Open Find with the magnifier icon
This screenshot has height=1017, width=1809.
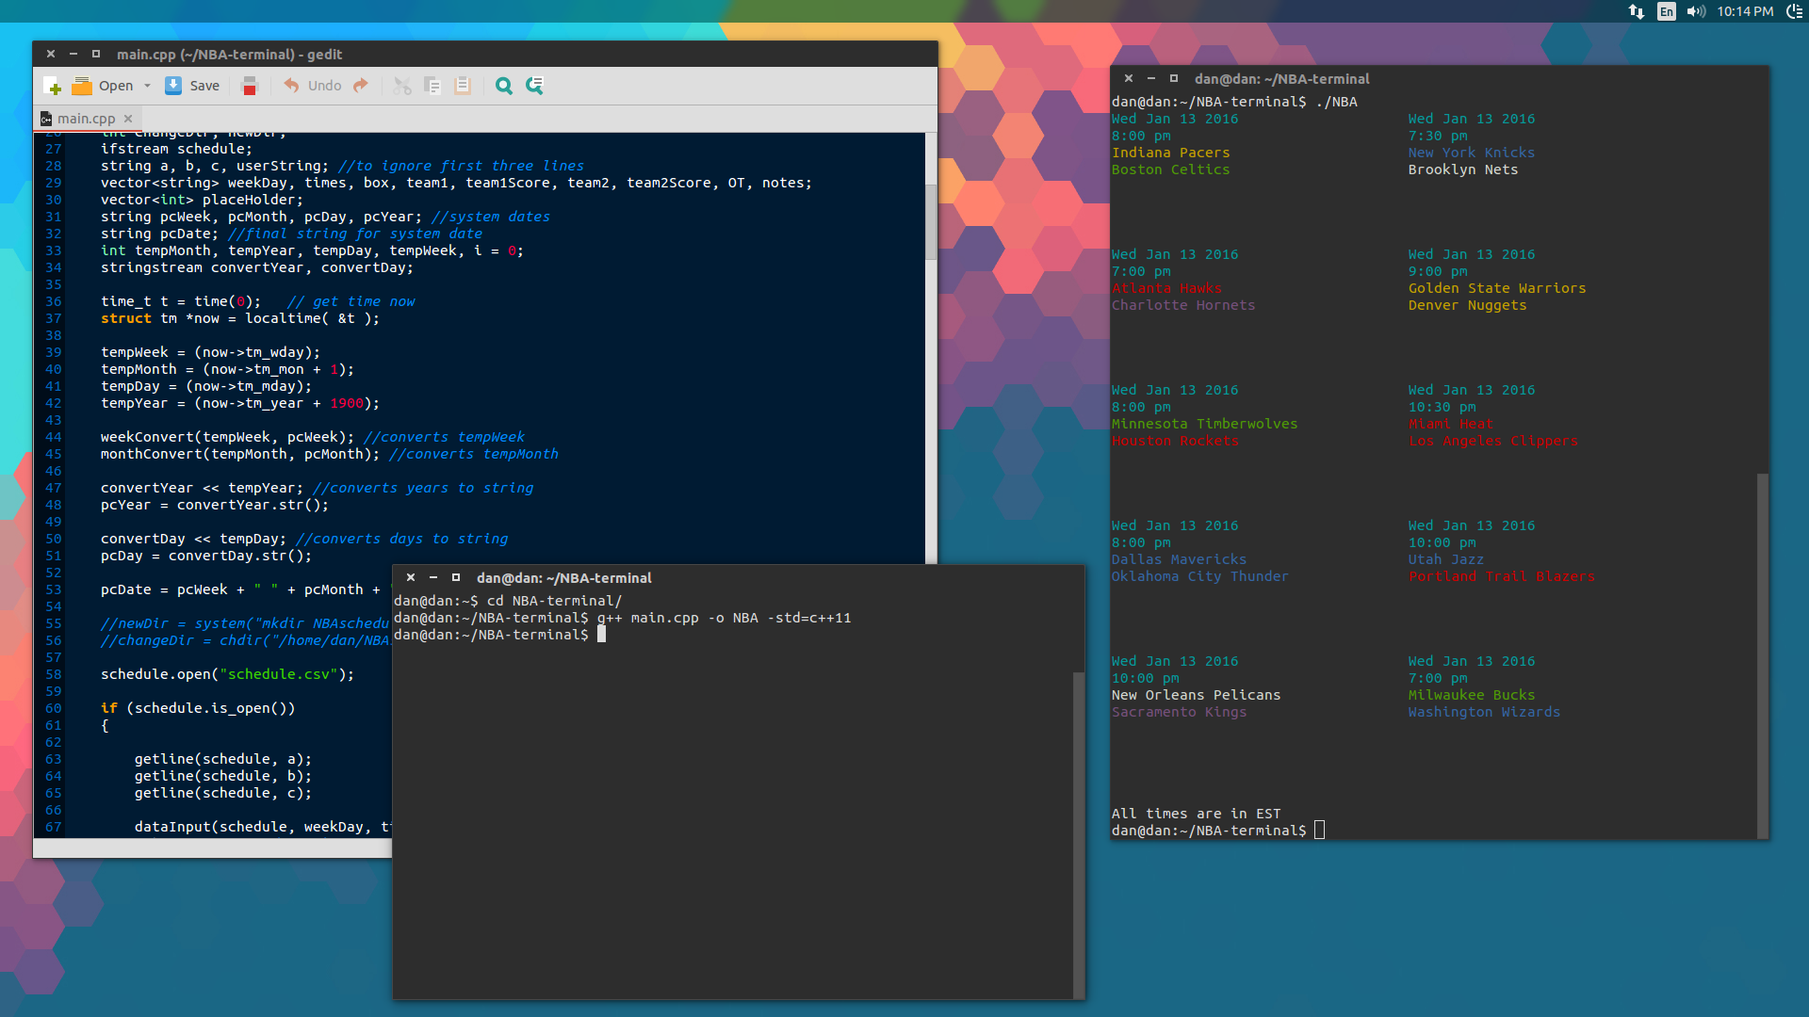tap(504, 86)
